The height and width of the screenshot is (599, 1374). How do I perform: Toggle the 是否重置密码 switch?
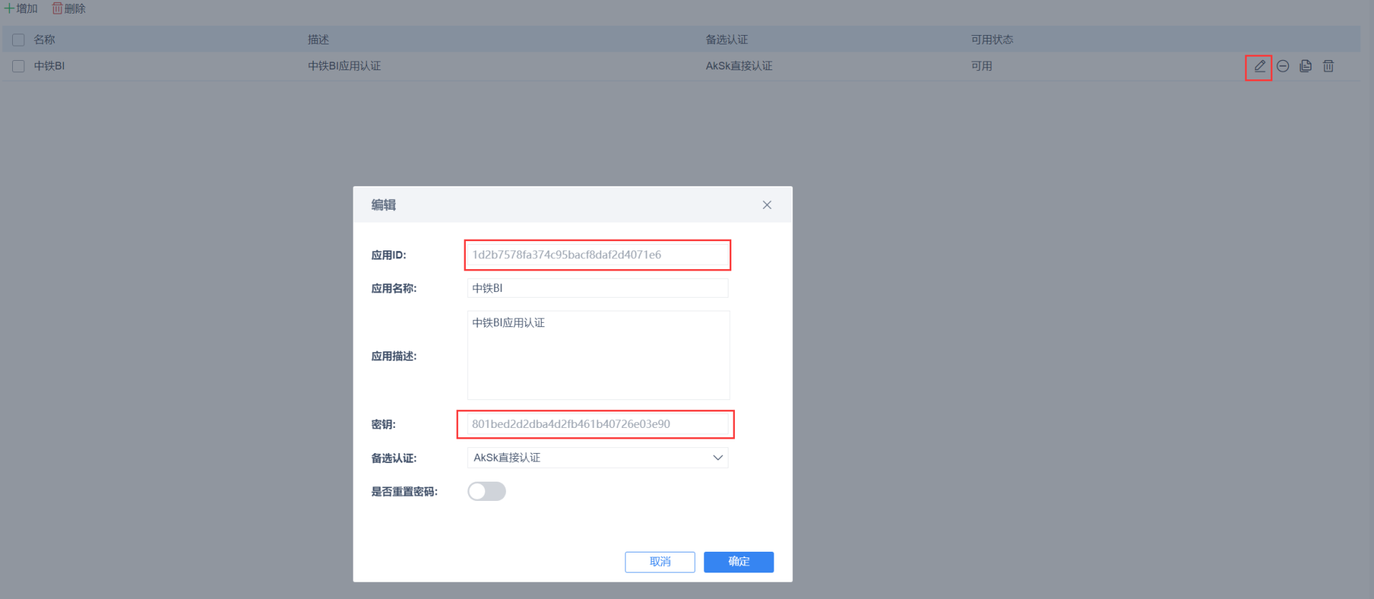click(487, 491)
